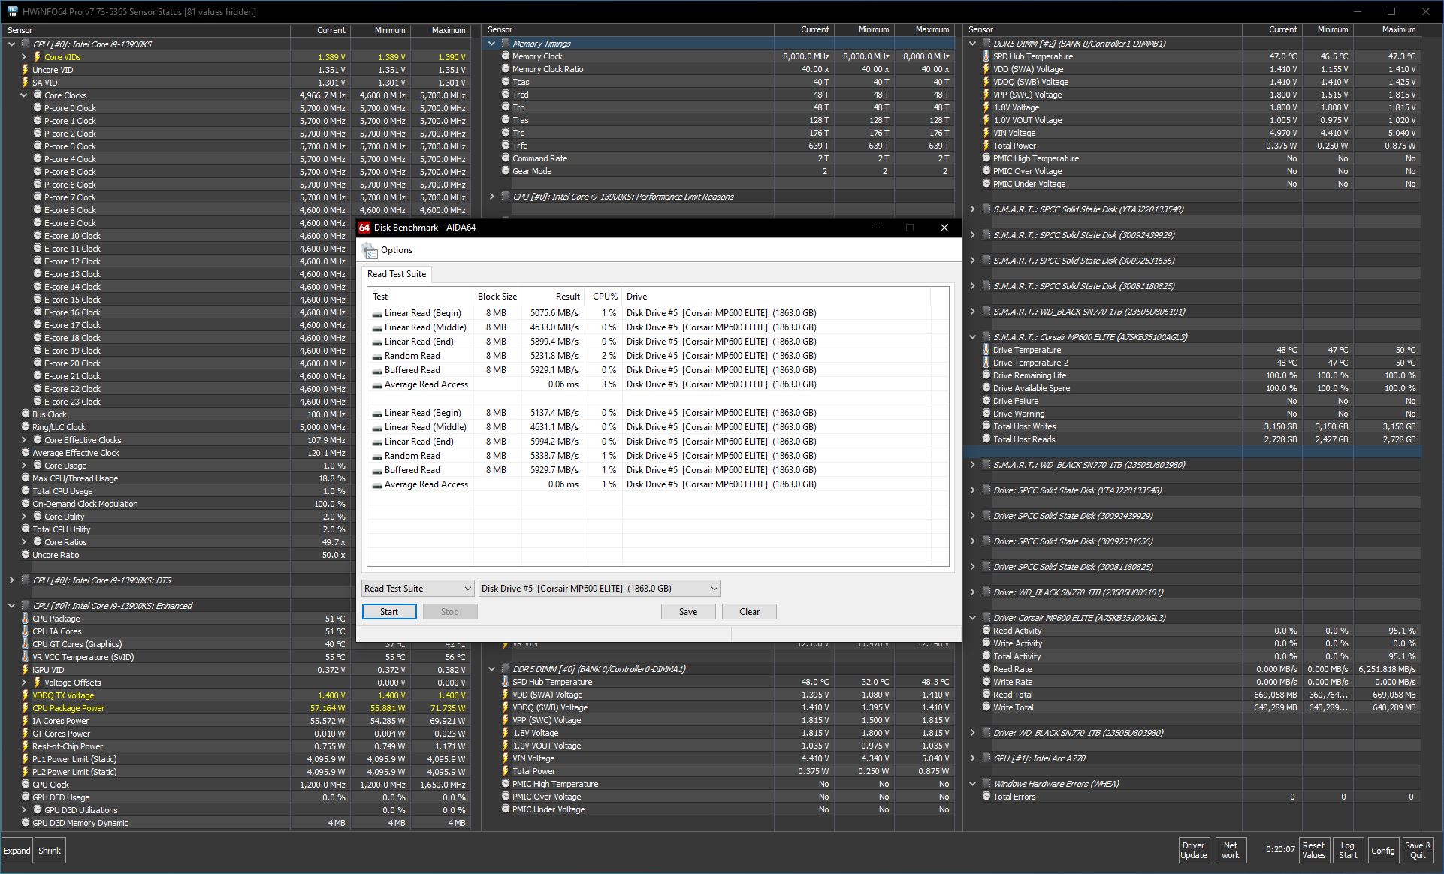Collapse the Core Clocks tree node
Screen dimensions: 1444x874
pos(23,95)
